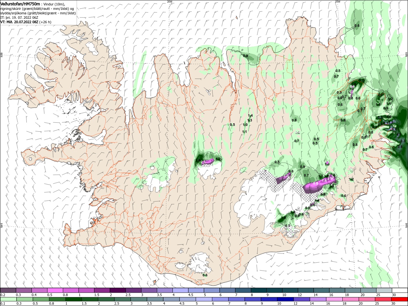Click the valid time 'VT: Mið. 20.07.2022 08Z (+26 h)'
The image size is (408, 306).
26,22
